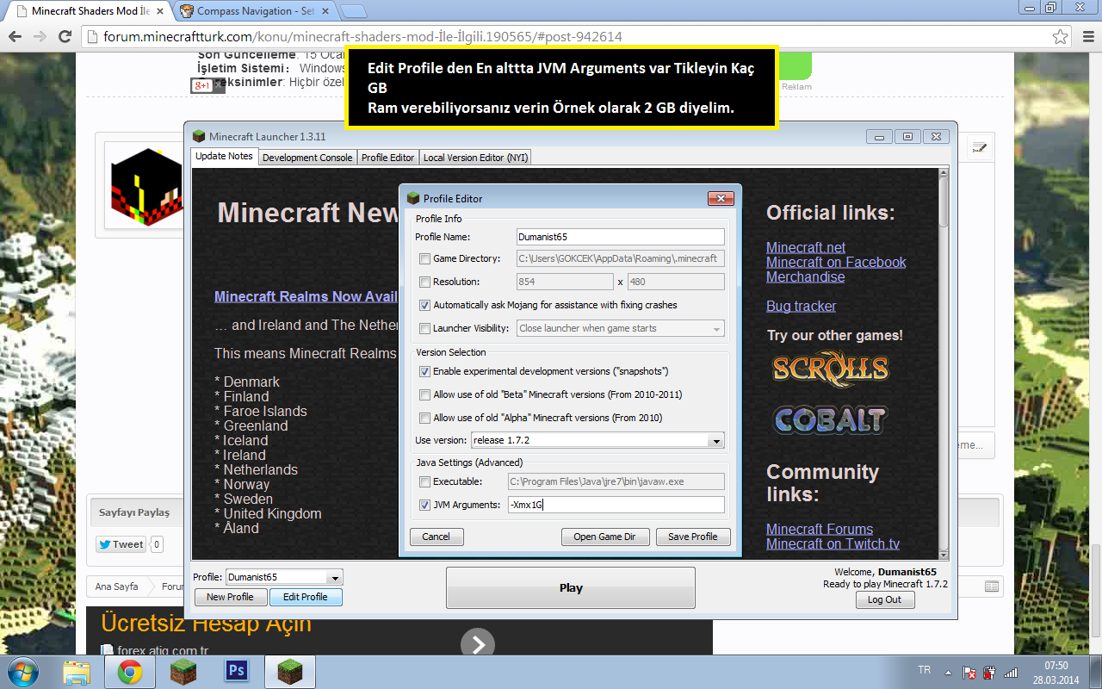The width and height of the screenshot is (1102, 689).
Task: Close the Compass Navigation tab
Action: pyautogui.click(x=326, y=12)
